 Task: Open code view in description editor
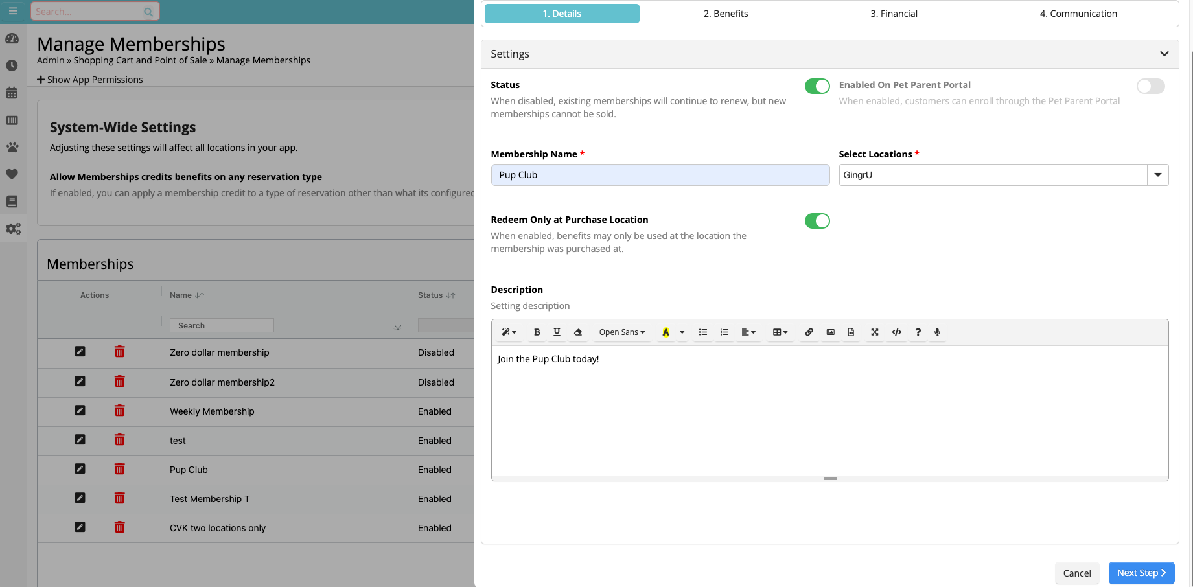click(x=896, y=332)
